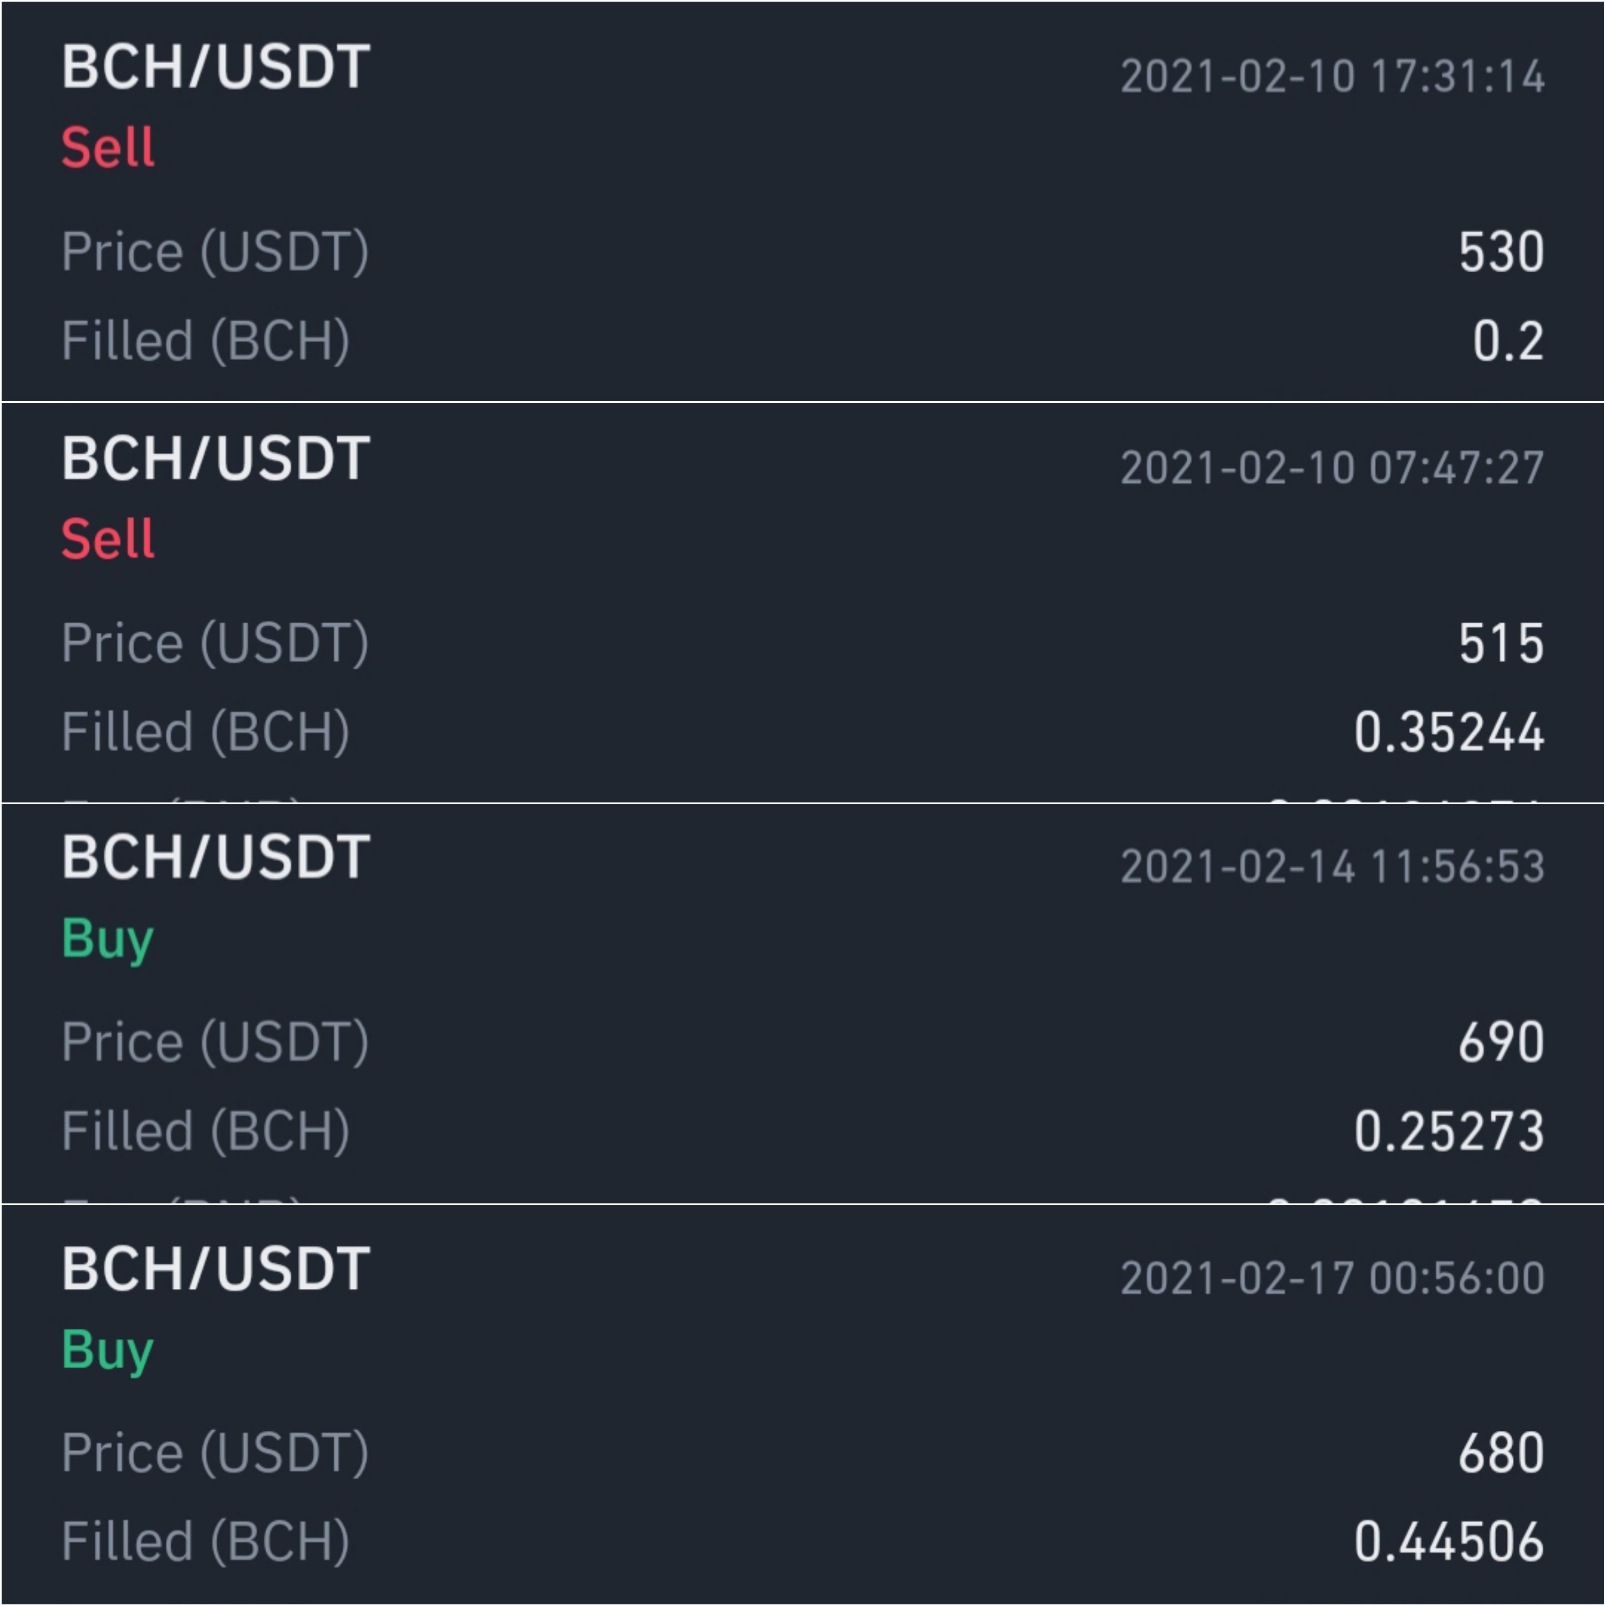The image size is (1606, 1606).
Task: Click the price value 680
Action: click(x=1501, y=1452)
